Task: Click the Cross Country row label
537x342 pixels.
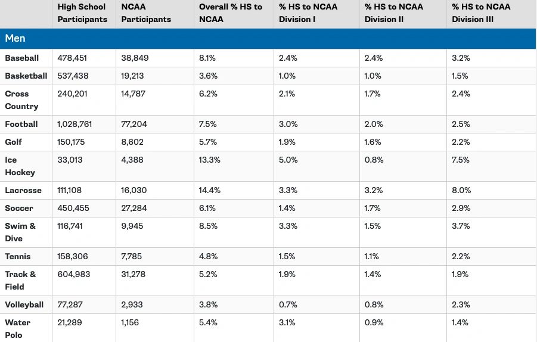Action: click(21, 100)
